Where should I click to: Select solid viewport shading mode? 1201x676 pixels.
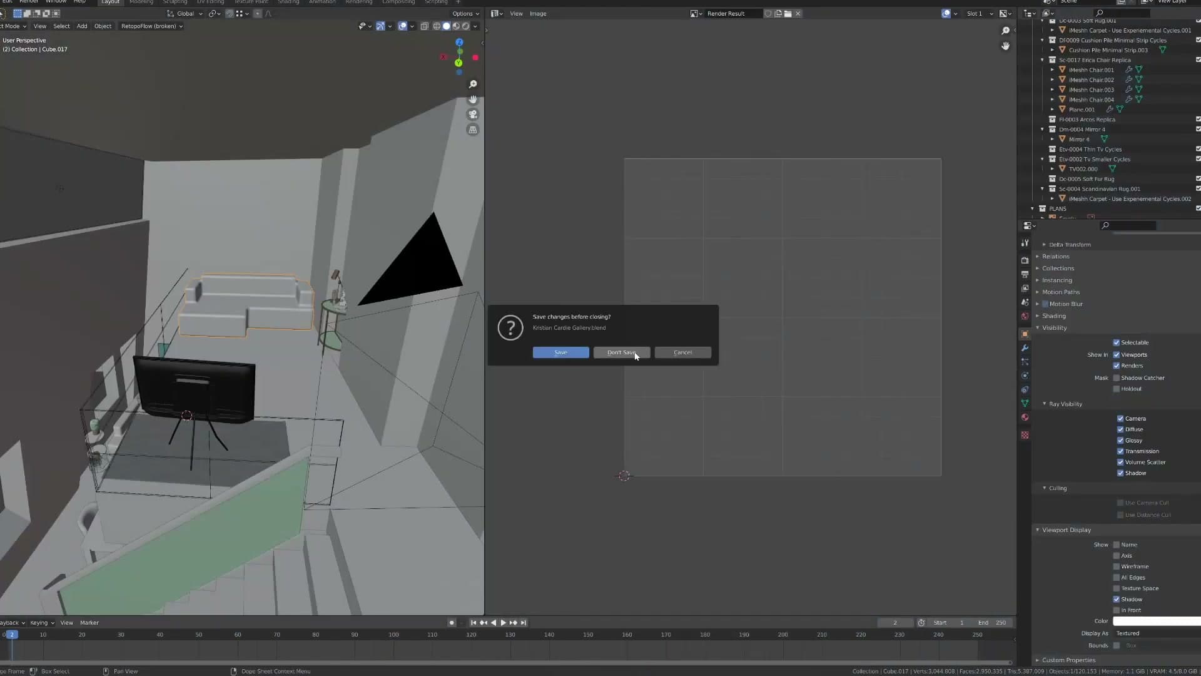[446, 26]
